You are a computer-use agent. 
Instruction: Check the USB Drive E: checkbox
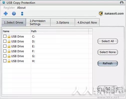click(x=5, y=46)
